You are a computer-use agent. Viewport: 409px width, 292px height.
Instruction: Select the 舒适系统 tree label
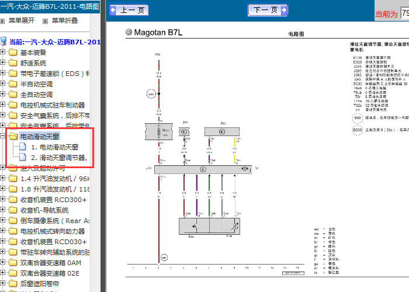point(33,63)
